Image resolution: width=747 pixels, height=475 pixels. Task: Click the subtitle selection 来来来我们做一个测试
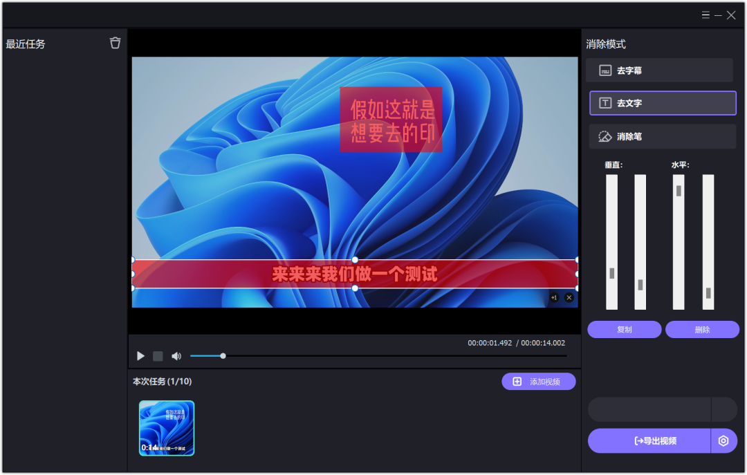pos(355,274)
